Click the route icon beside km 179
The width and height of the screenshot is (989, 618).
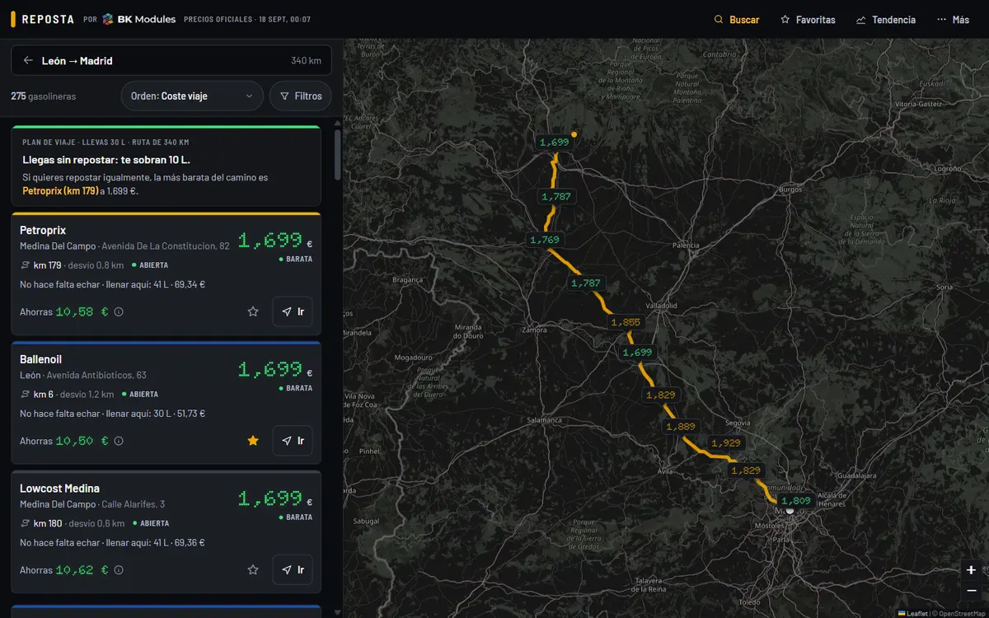point(25,265)
